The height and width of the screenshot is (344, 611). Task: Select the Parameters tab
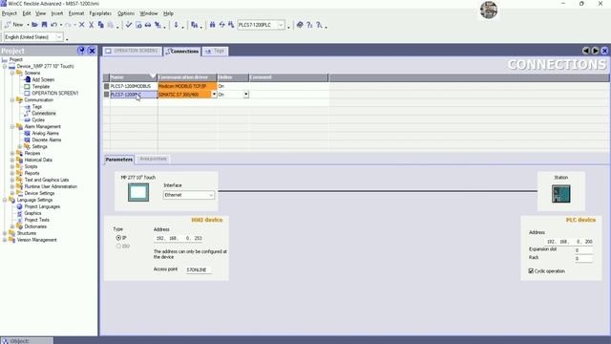[x=119, y=160]
